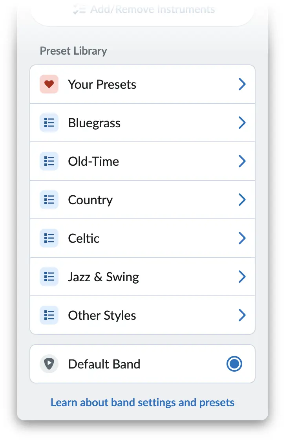Click the list icon next to Country

[x=49, y=200]
